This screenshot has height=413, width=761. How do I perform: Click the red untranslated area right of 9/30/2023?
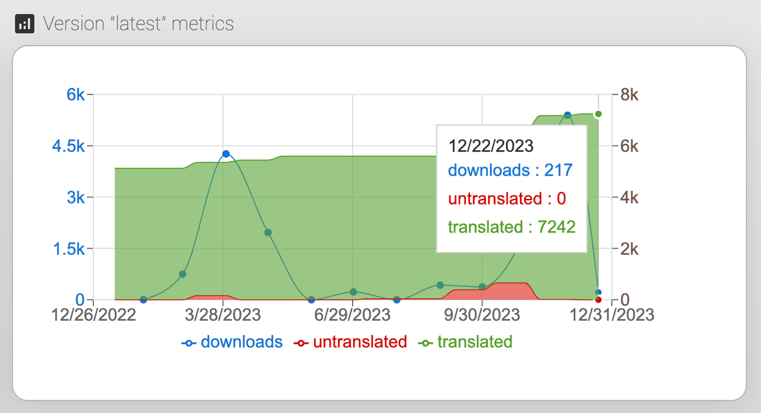[511, 291]
